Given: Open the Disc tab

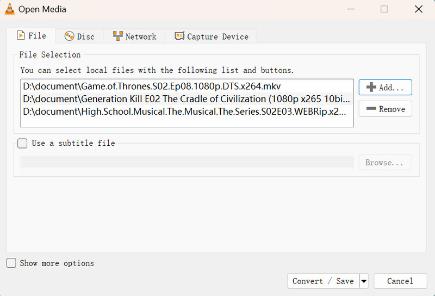Looking at the screenshot, I should (x=79, y=36).
